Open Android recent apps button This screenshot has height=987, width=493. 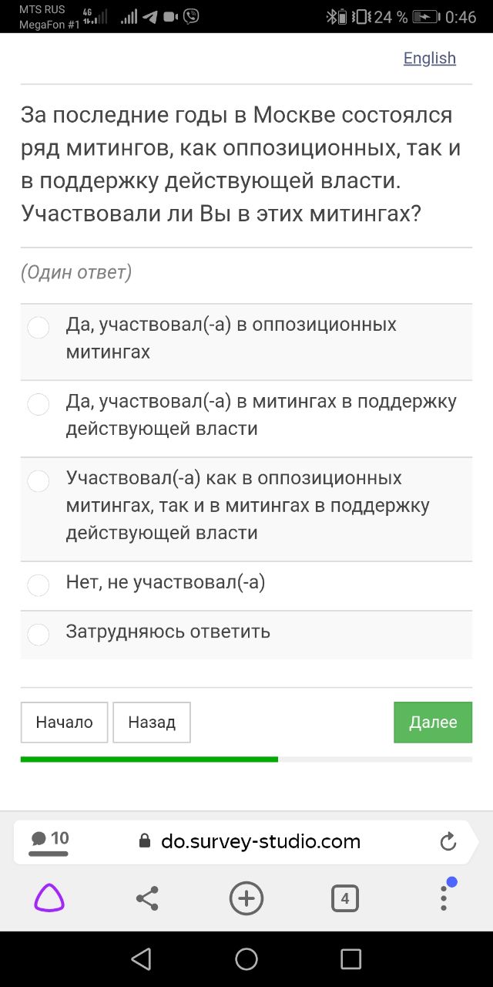(350, 958)
